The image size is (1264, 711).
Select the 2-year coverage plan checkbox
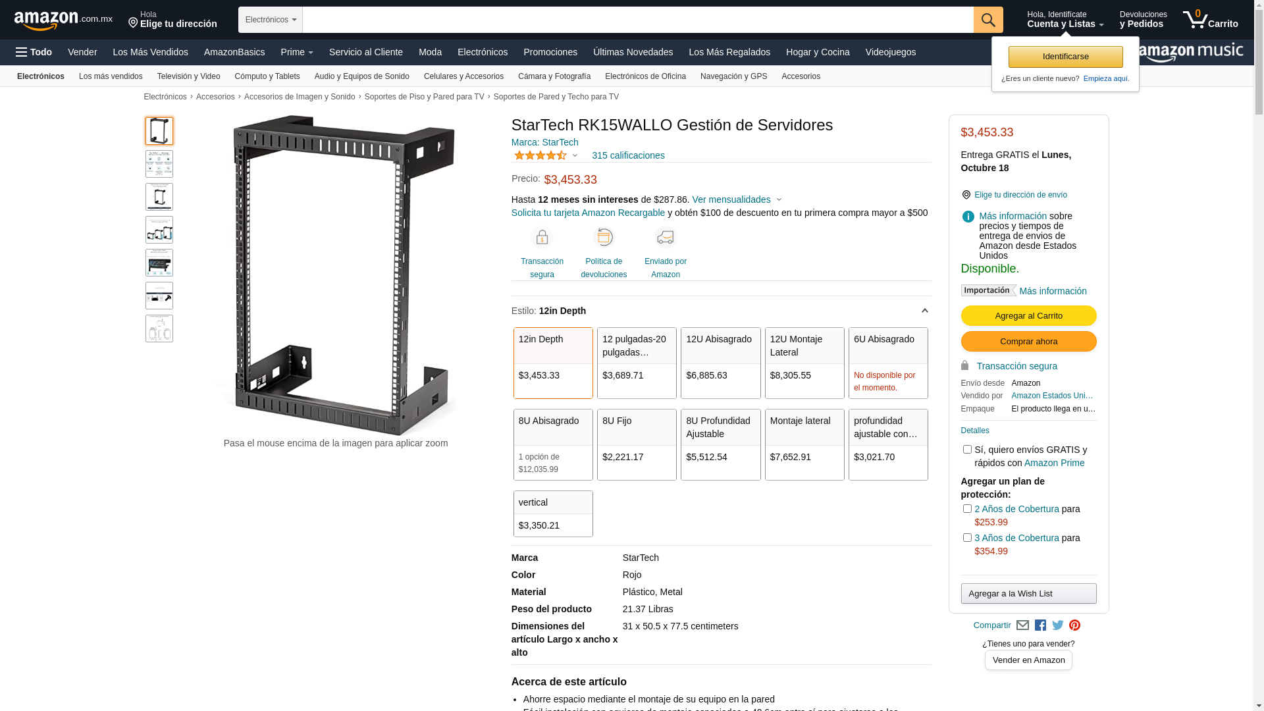(x=967, y=509)
